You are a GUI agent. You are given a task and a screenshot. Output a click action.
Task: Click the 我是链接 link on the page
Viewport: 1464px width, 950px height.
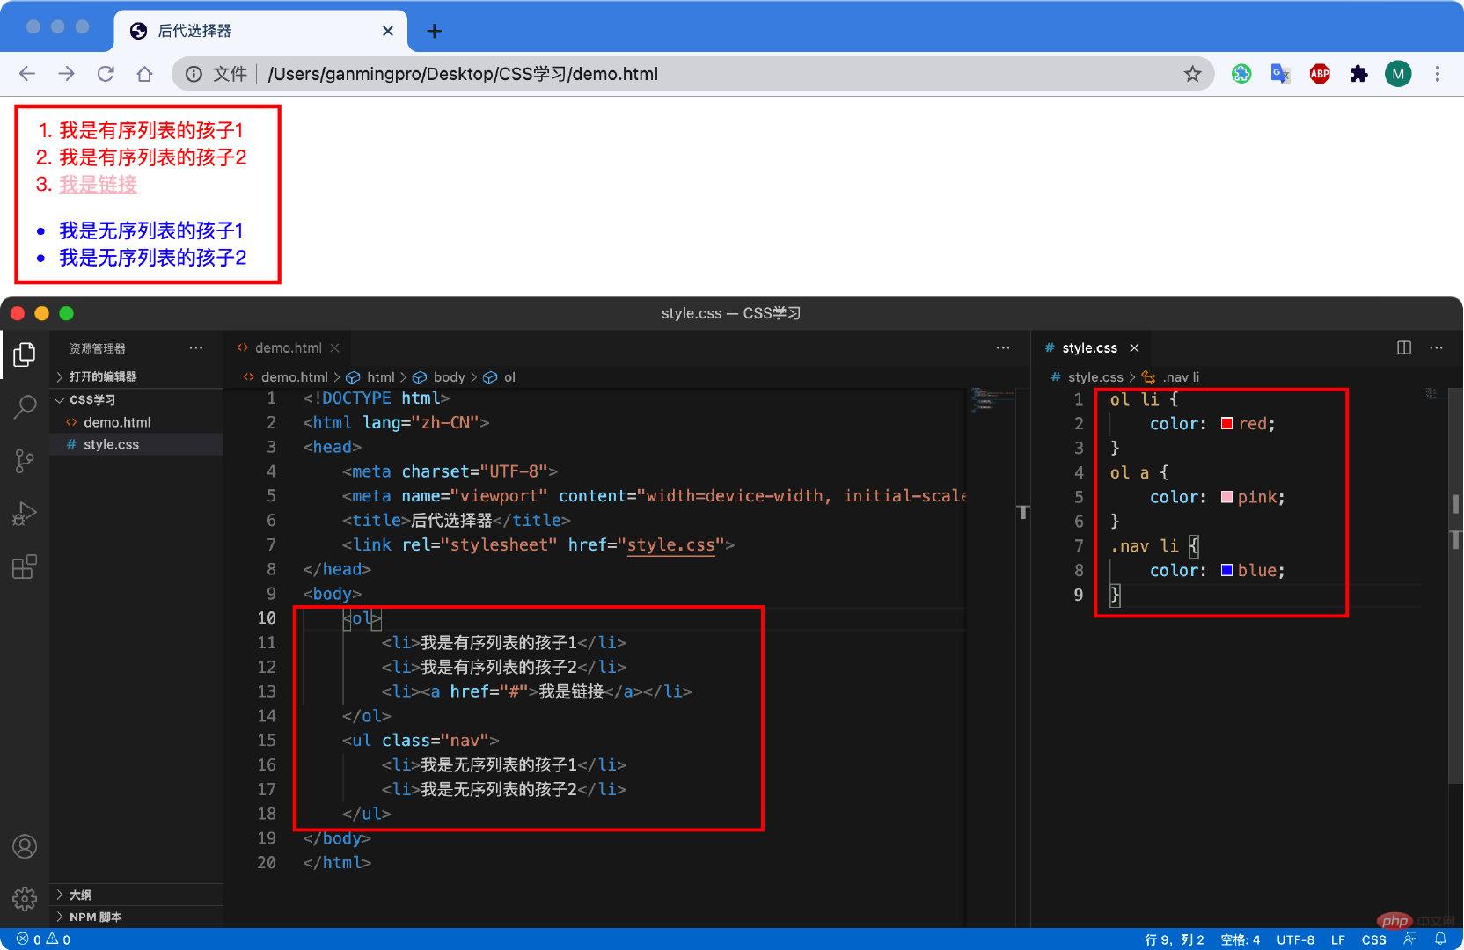98,184
